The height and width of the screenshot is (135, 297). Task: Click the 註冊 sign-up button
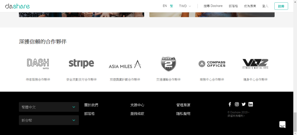coord(281,6)
